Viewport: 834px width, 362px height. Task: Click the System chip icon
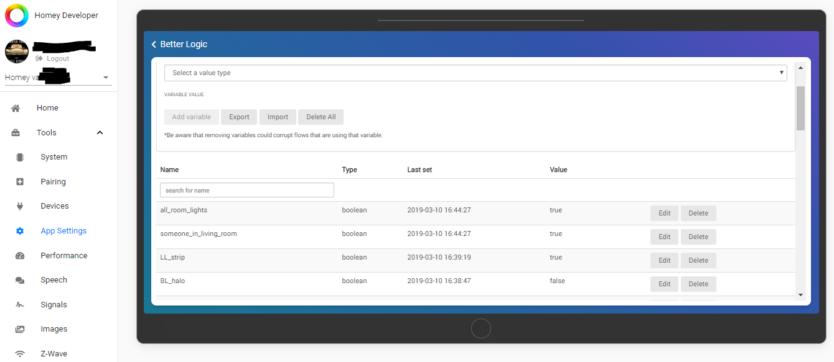[x=20, y=157]
